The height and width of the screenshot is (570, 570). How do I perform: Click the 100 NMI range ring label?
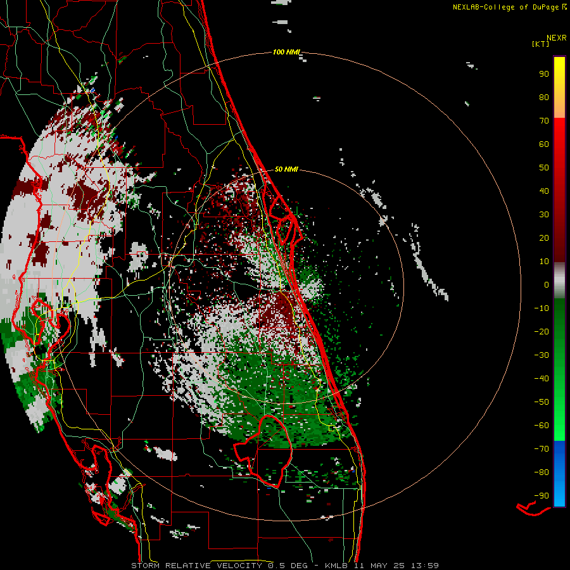(286, 52)
